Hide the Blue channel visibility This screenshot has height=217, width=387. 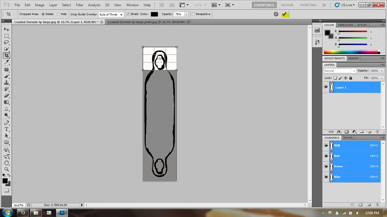(326, 177)
